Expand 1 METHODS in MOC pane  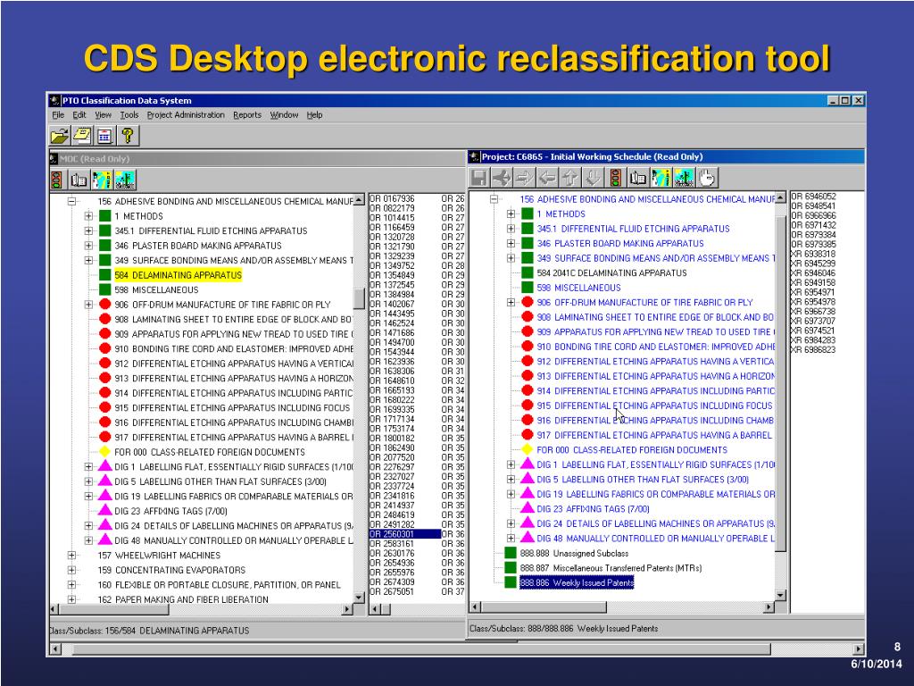88,216
